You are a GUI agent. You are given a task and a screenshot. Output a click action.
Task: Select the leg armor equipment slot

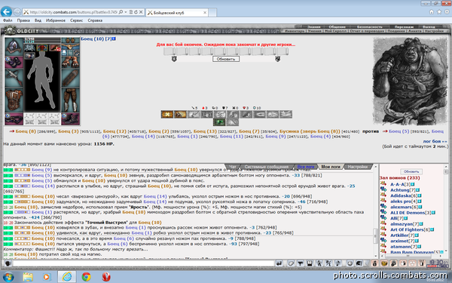point(70,100)
